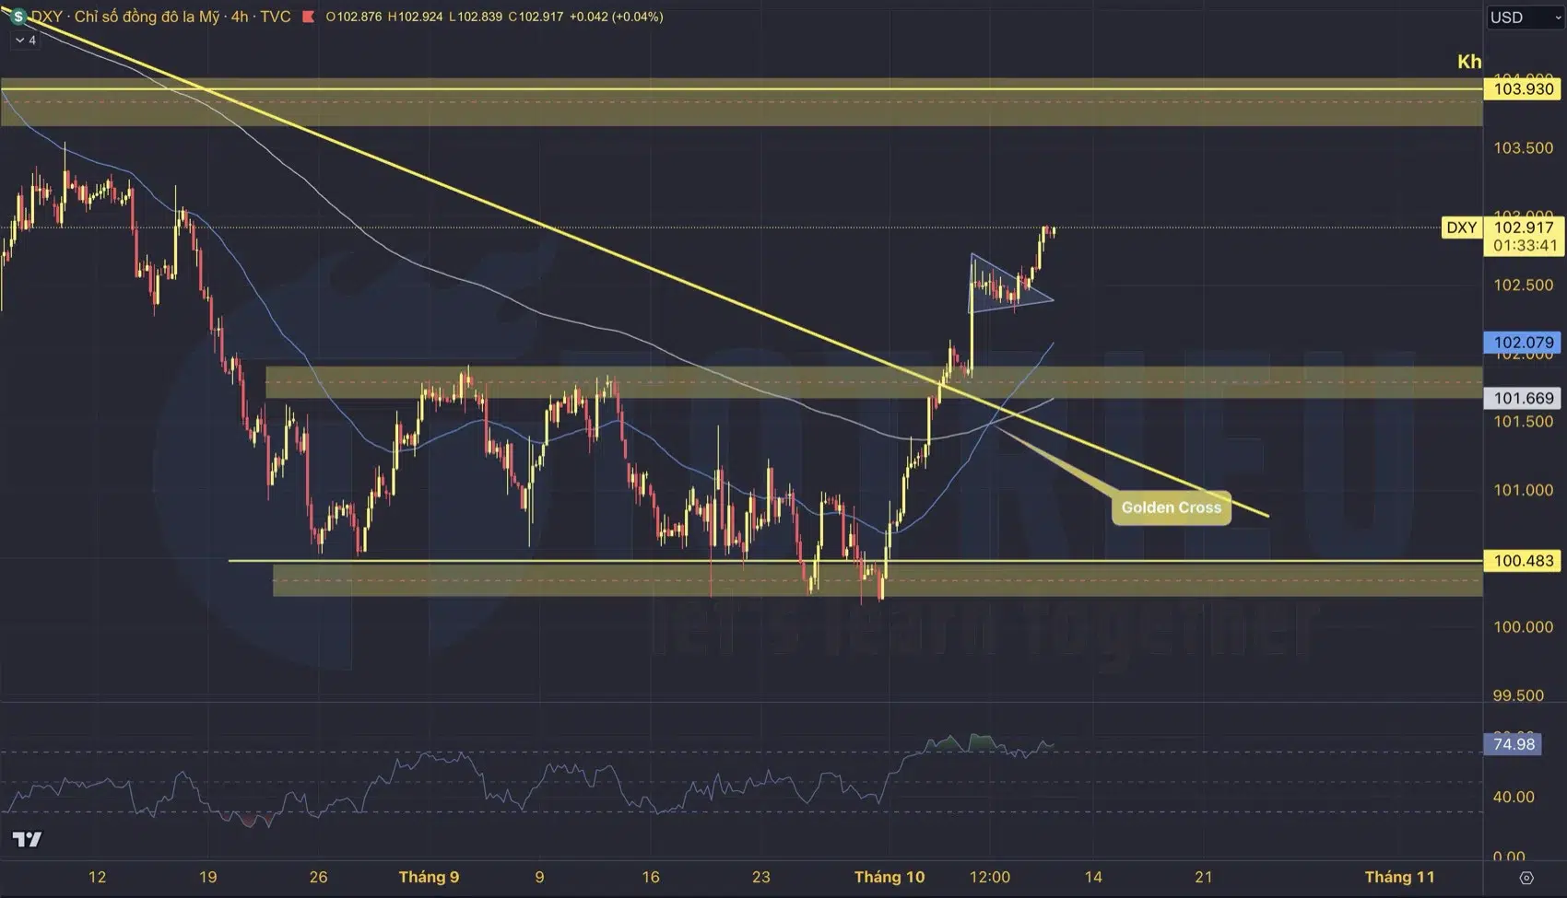The image size is (1567, 898).
Task: Select the Golden Cross callout label
Action: pos(1171,507)
